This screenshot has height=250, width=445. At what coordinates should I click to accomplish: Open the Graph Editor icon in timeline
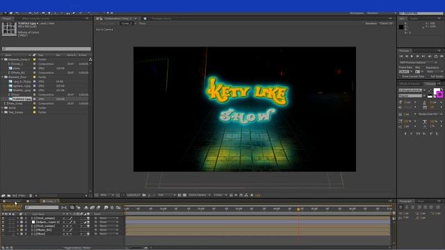coord(118,208)
